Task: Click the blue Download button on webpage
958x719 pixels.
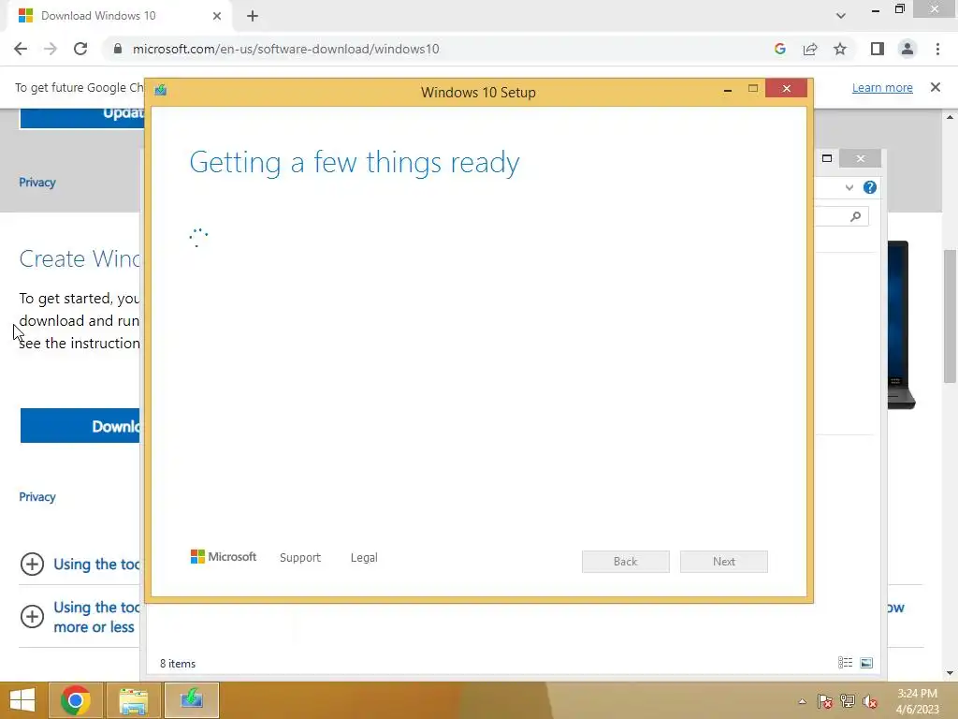Action: click(80, 426)
